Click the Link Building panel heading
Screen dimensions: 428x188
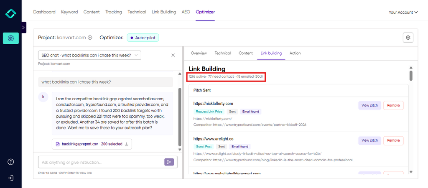207,69
